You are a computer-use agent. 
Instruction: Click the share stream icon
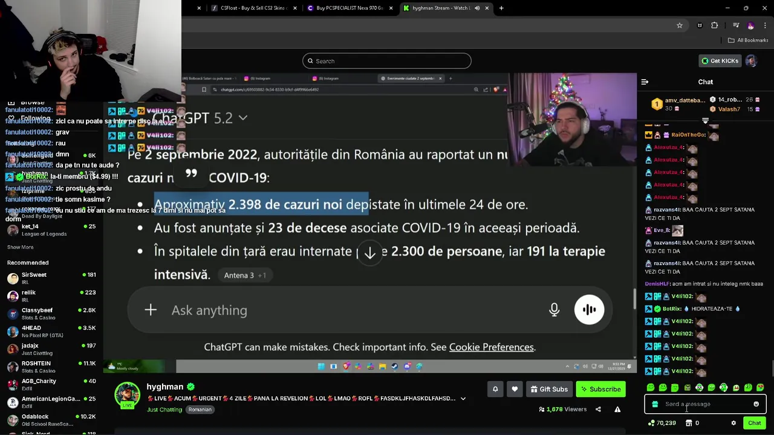(x=598, y=409)
